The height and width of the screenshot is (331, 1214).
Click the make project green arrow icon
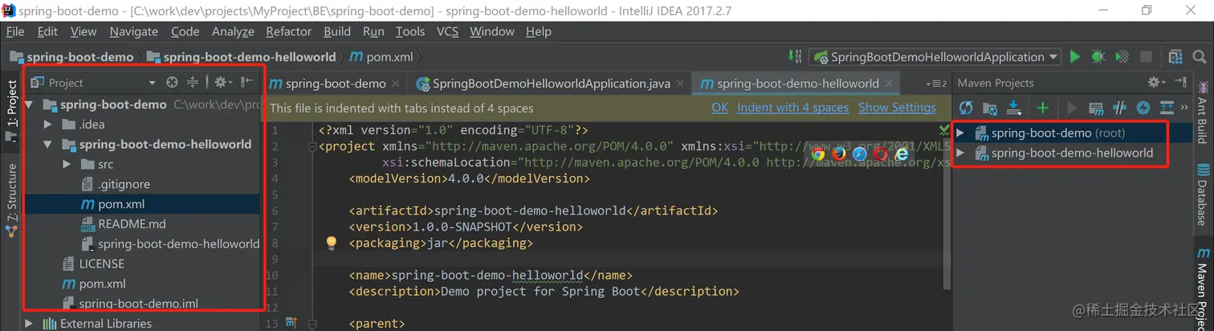[796, 57]
